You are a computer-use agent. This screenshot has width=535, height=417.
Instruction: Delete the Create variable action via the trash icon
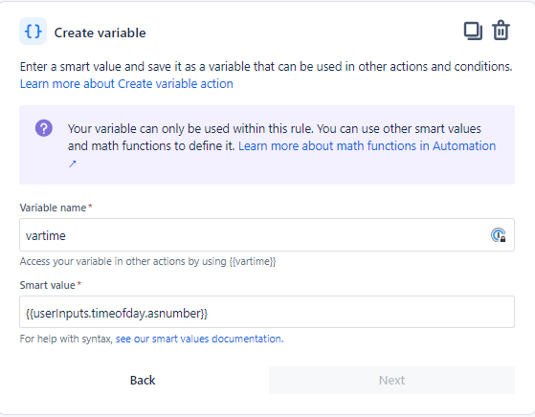click(x=501, y=31)
